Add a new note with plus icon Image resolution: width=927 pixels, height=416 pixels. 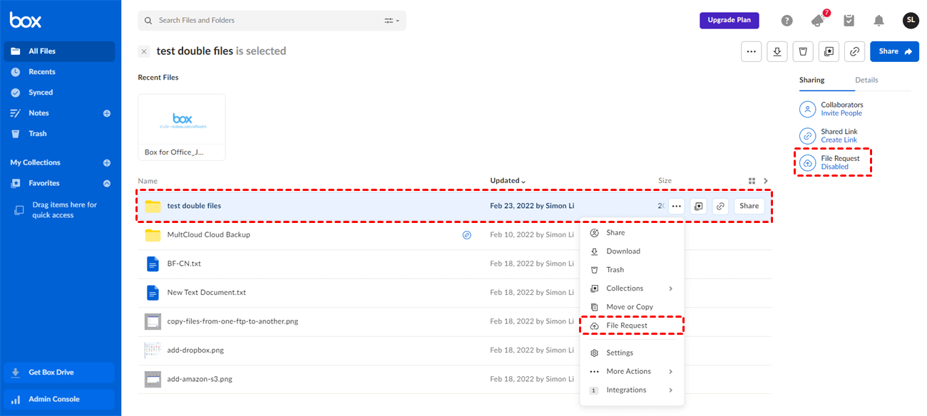click(x=107, y=113)
